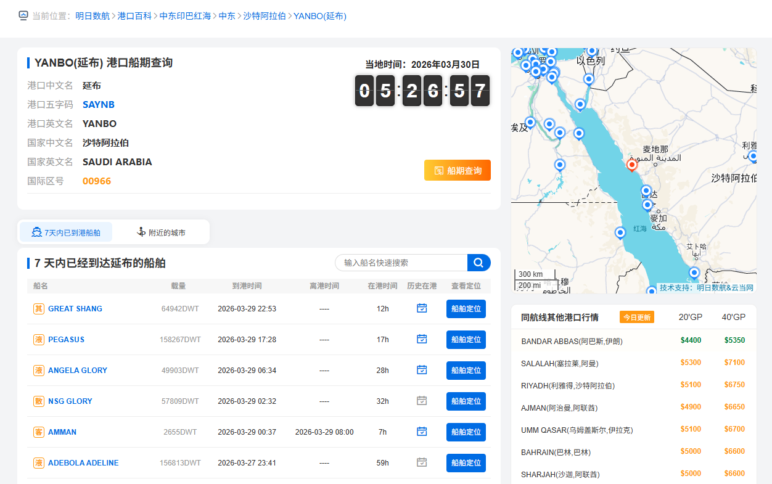
Task: Click the SAYNB port code link
Action: click(x=99, y=105)
